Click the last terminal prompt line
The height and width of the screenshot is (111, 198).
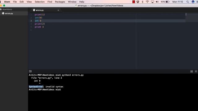pos(45,90)
